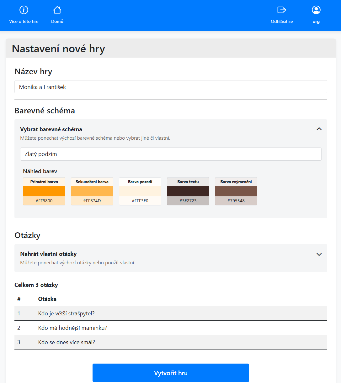Select the Sekundární barva swatch
Image resolution: width=341 pixels, height=383 pixels.
click(92, 191)
